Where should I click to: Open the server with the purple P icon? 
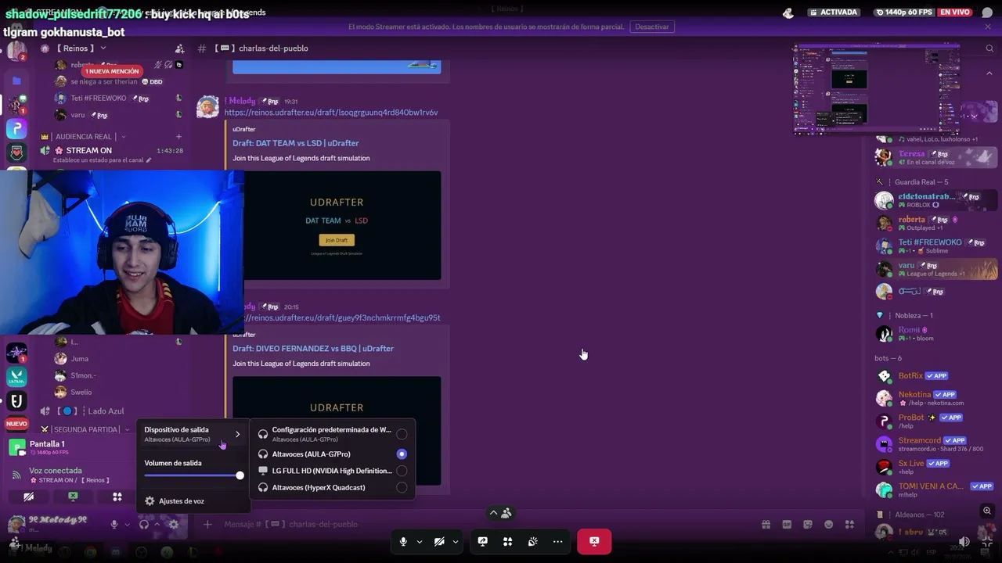[16, 128]
